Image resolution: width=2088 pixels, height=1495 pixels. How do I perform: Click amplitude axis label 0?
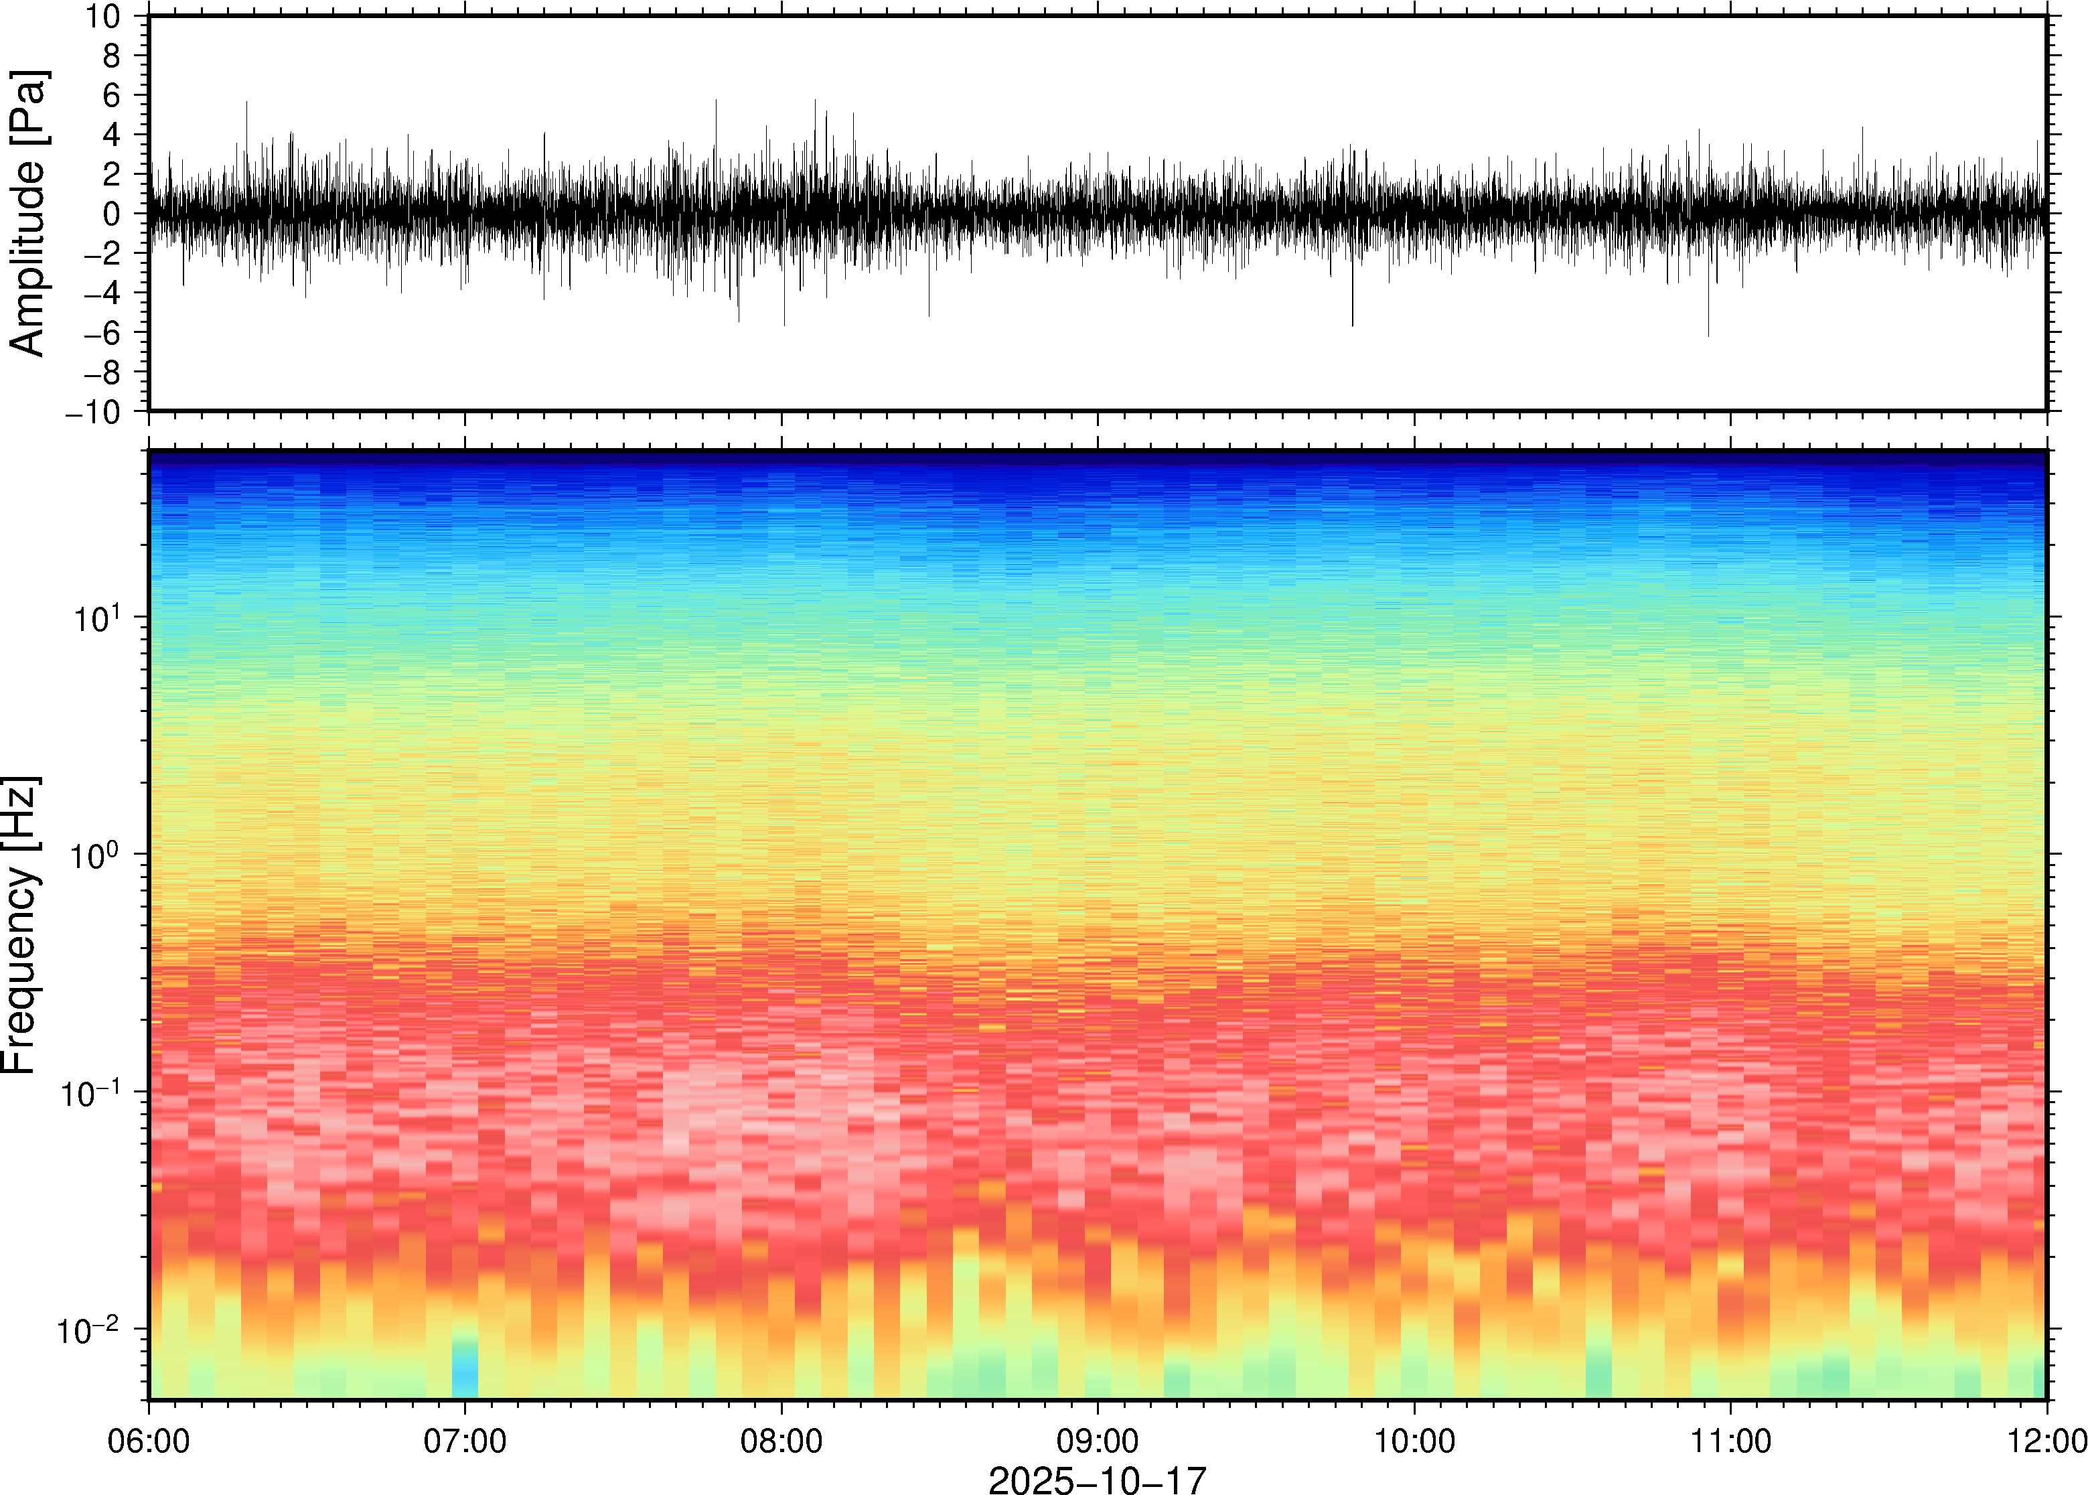point(113,214)
